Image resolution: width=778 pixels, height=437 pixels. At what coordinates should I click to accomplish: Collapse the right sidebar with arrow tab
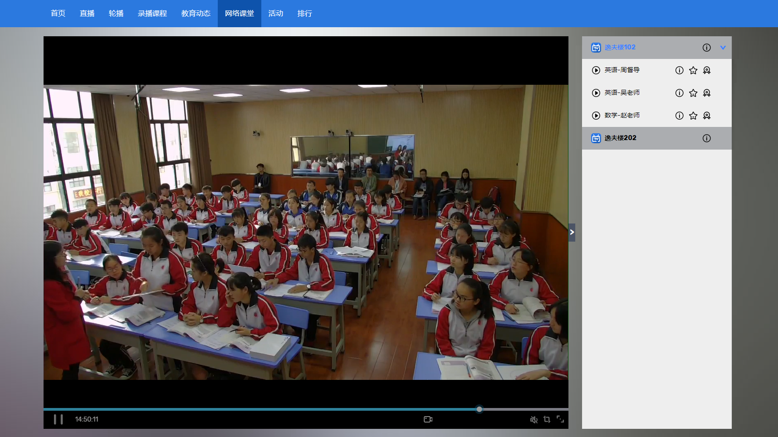pos(572,232)
